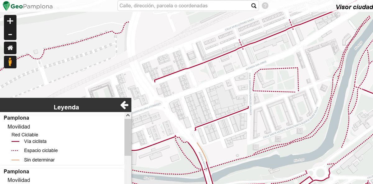373x184 pixels.
Task: Click the Avenida Navarra street label
Action: pos(203,161)
